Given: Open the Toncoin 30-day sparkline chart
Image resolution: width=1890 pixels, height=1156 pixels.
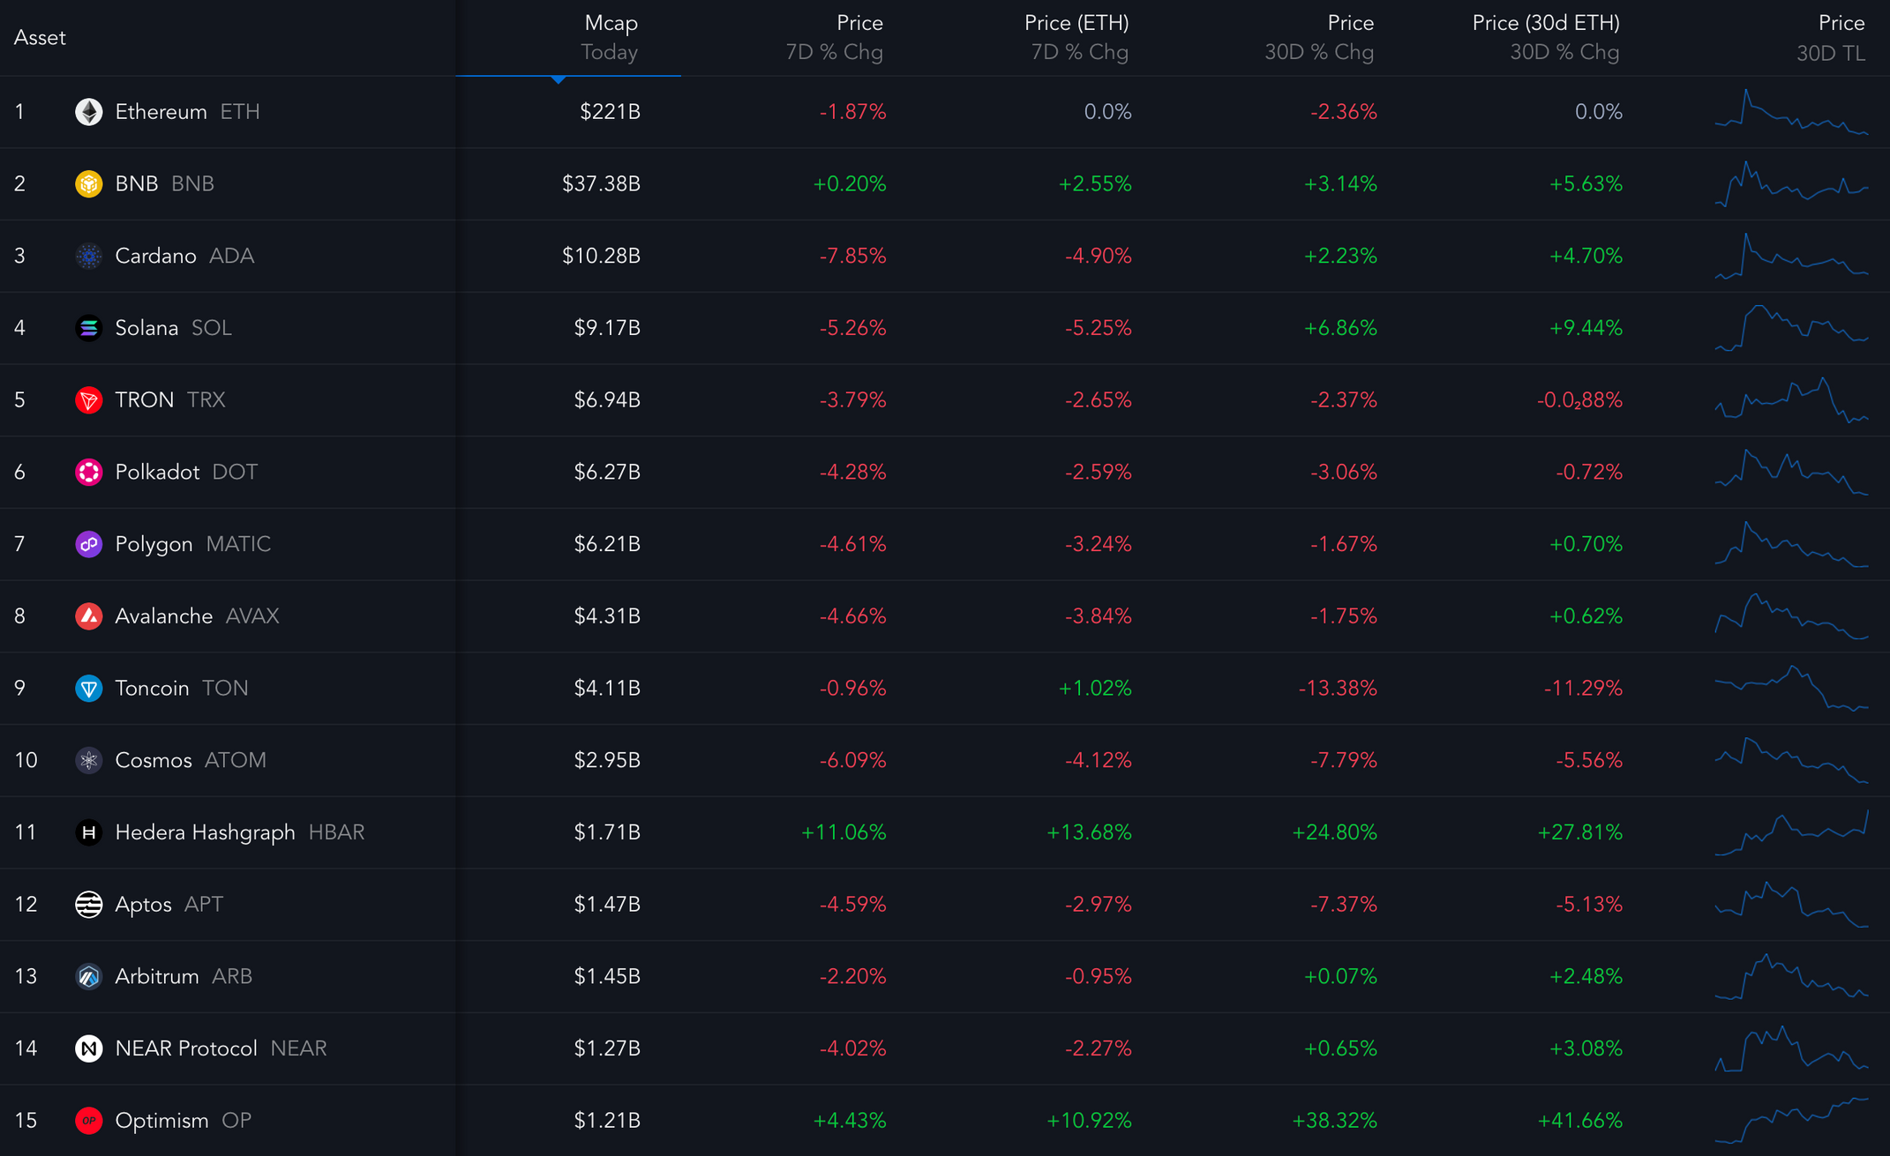Looking at the screenshot, I should coord(1791,688).
